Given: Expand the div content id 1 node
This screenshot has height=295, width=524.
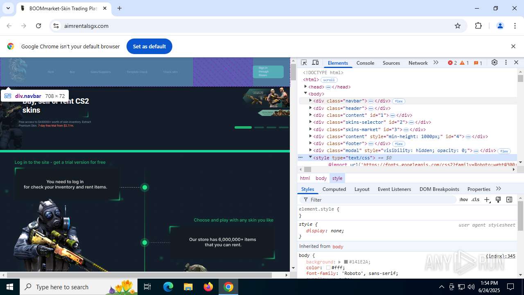Looking at the screenshot, I should tap(310, 115).
